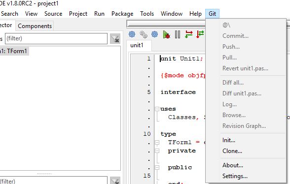Image resolution: width=290 pixels, height=184 pixels.
Task: Collapse the private section fold marker
Action: [x=157, y=151]
